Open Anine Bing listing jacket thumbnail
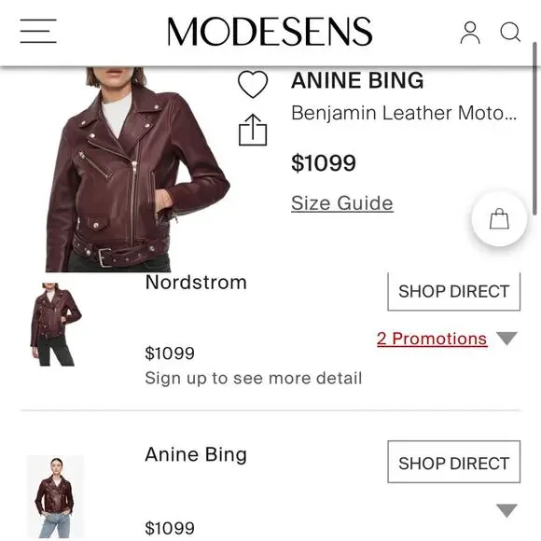The width and height of the screenshot is (541, 541). tap(55, 497)
